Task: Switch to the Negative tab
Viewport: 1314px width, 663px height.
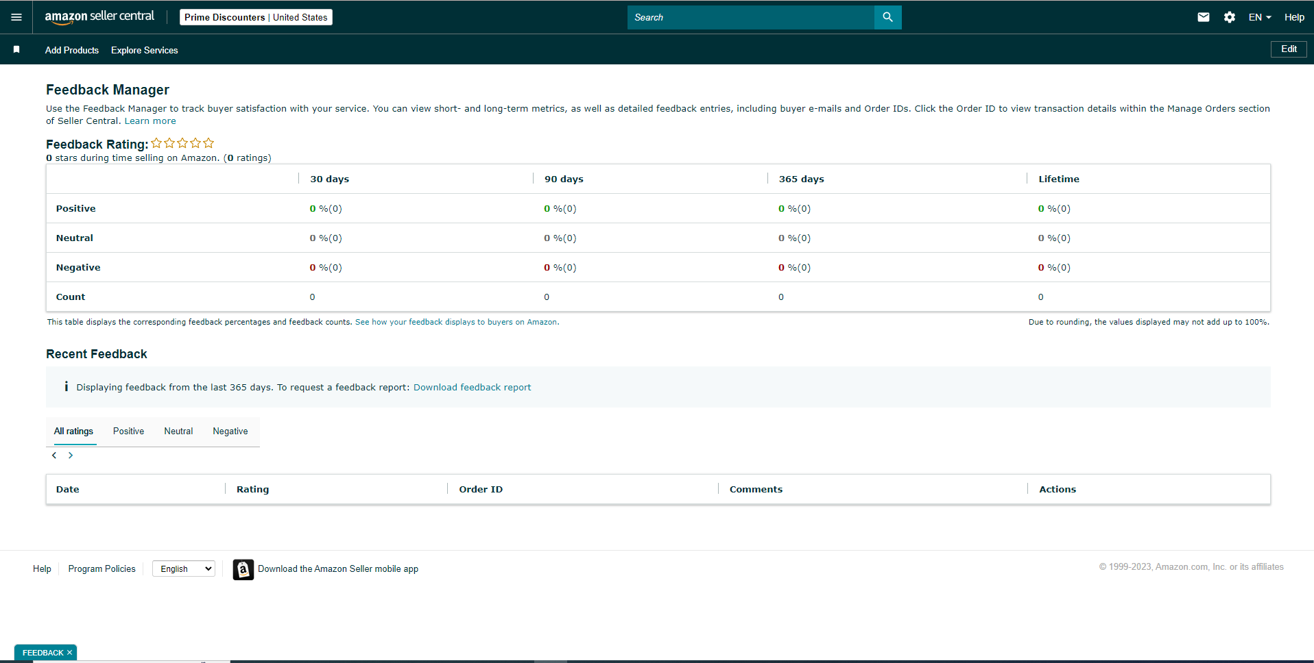Action: (230, 431)
